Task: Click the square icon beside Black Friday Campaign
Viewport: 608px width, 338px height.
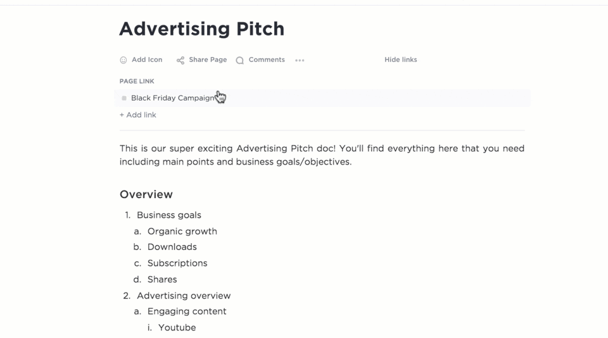Action: click(124, 98)
